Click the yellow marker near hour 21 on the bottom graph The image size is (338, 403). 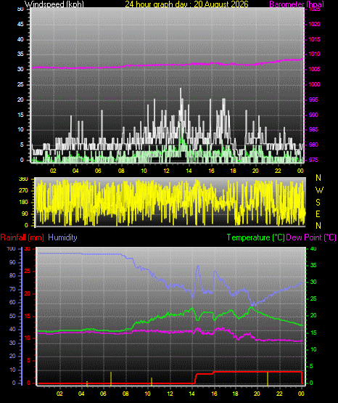pyautogui.click(x=268, y=378)
